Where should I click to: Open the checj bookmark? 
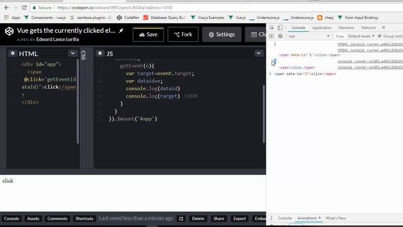(326, 18)
